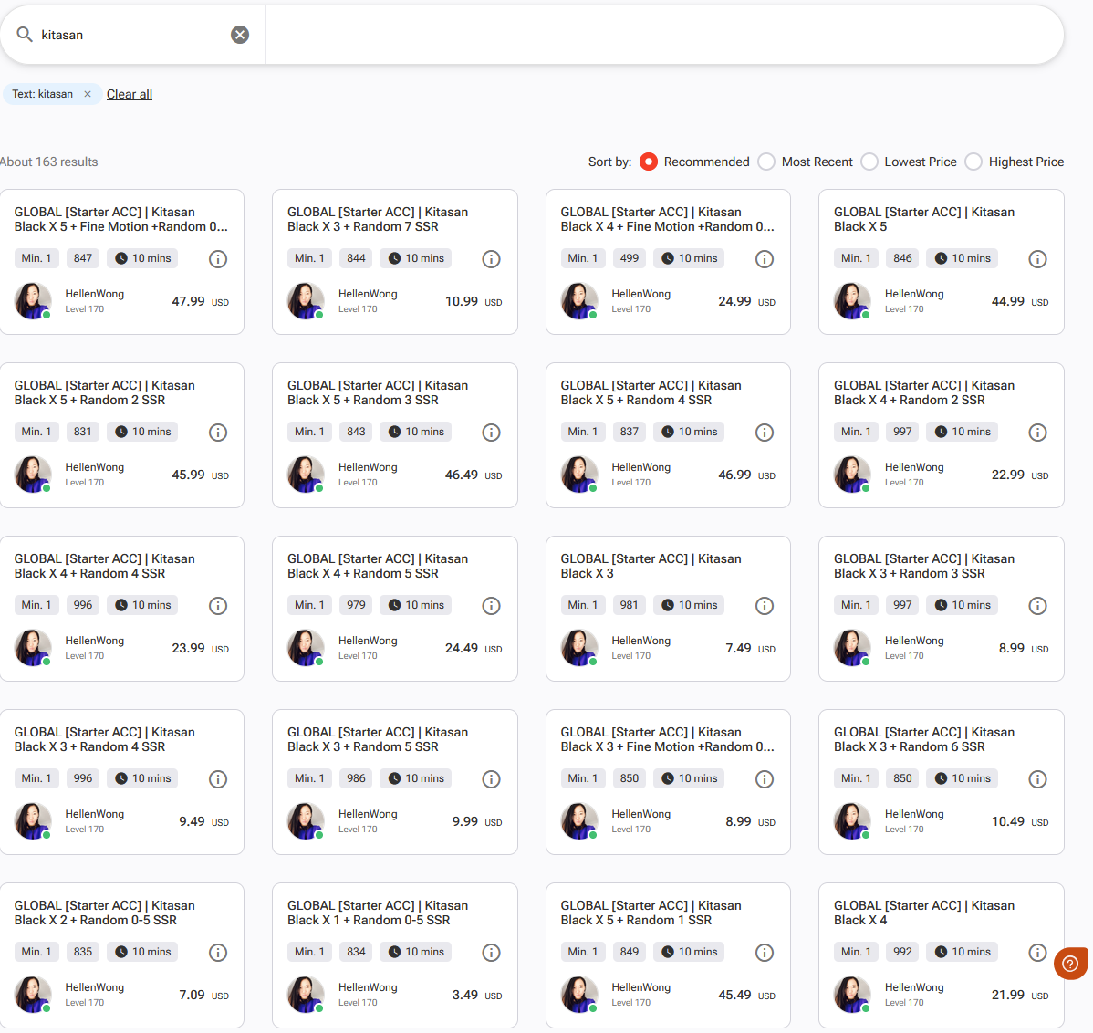Open info icon on 46.49 USD listing
Viewport: 1093px width, 1033px height.
point(492,433)
